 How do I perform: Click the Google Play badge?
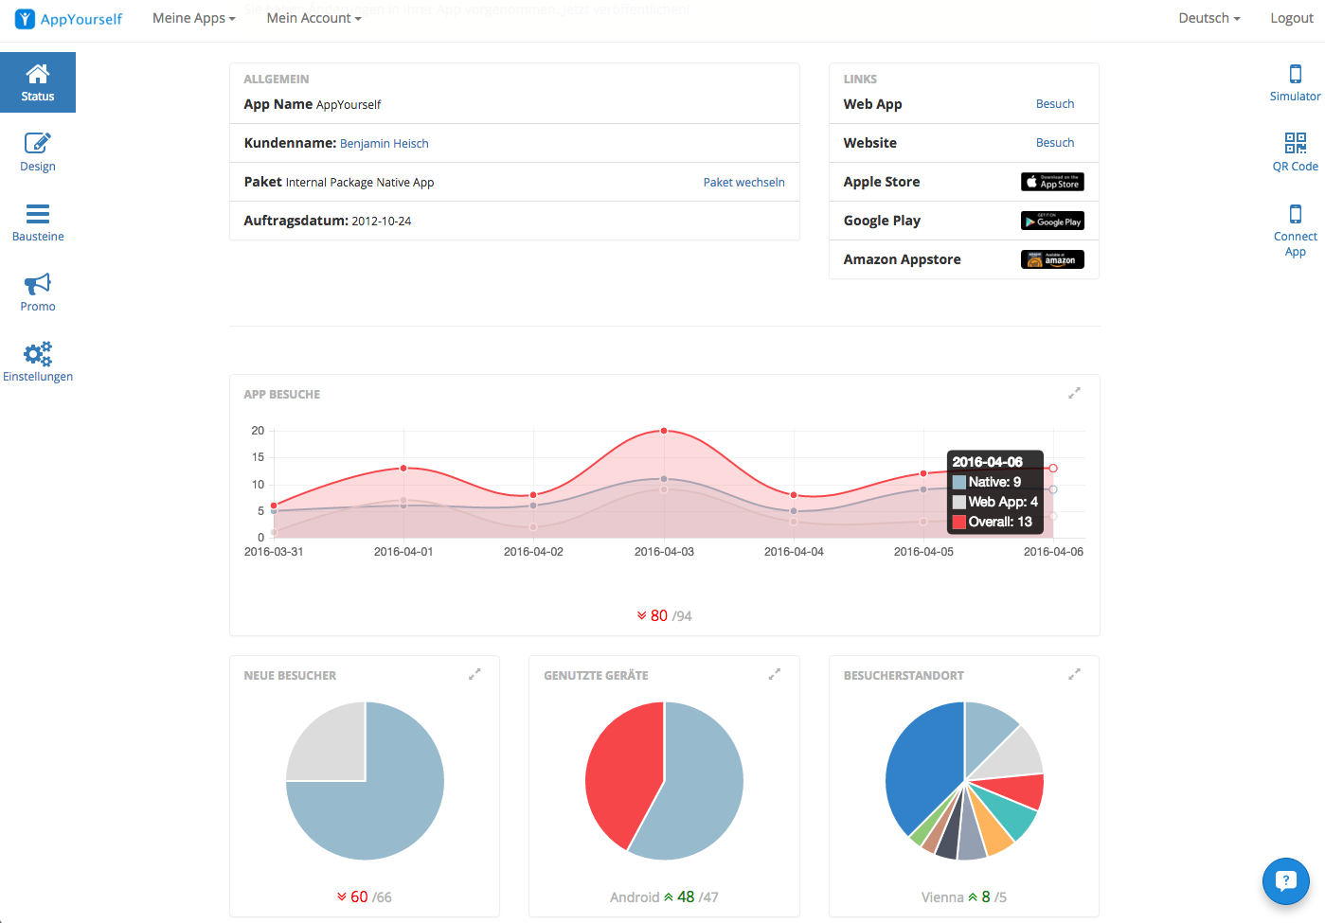pos(1052,221)
